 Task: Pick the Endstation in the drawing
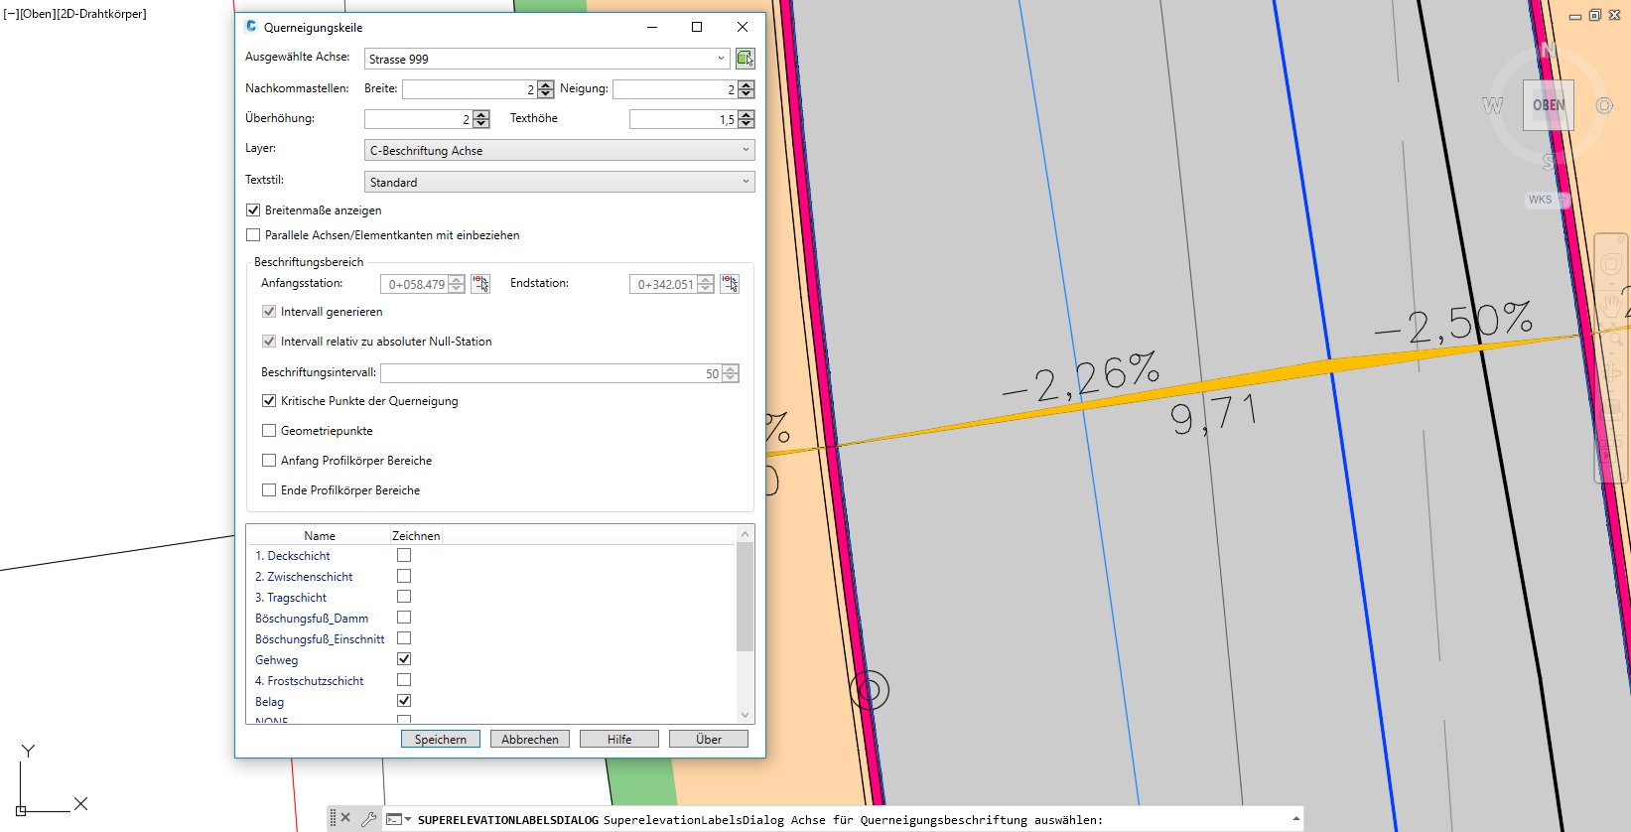click(x=730, y=284)
